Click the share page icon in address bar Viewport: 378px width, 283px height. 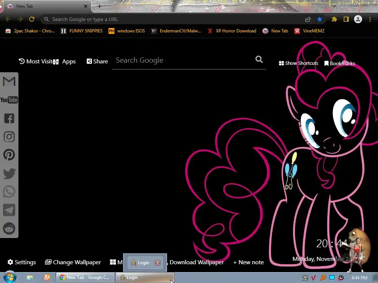(308, 20)
